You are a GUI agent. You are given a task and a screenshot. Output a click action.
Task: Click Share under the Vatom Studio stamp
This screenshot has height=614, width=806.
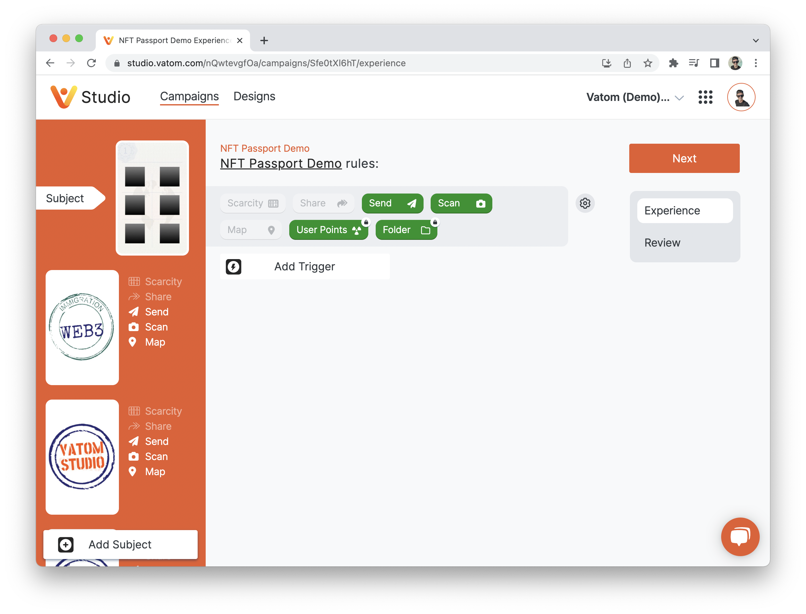[150, 426]
